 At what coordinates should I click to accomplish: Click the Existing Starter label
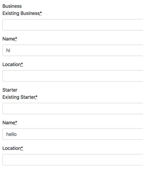tap(19, 97)
